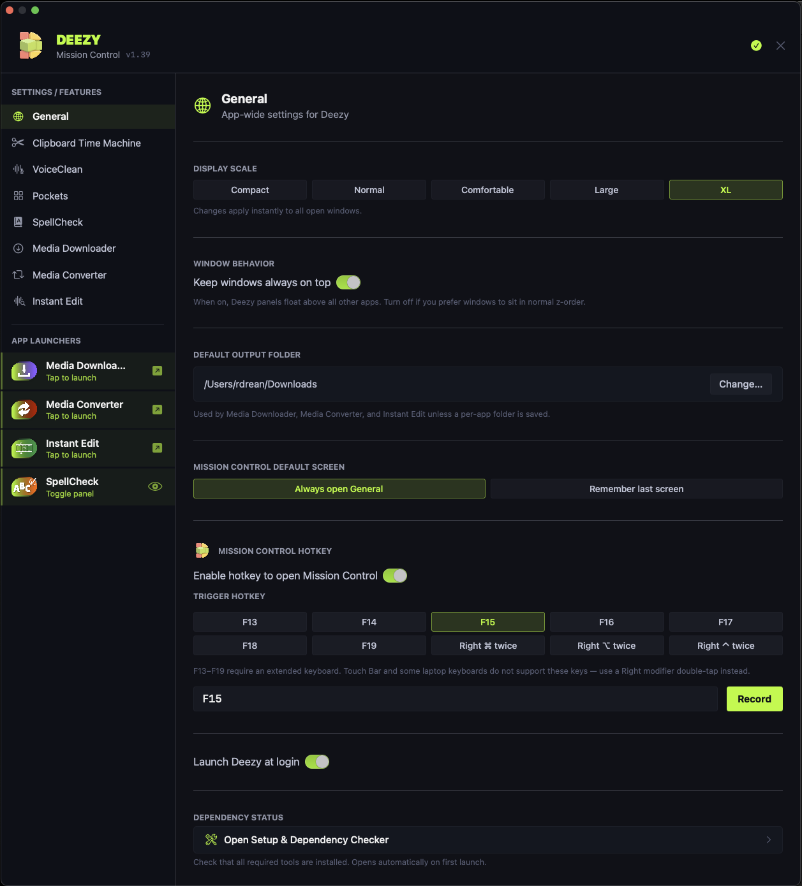
Task: Open Setup & Dependency Checker
Action: click(x=488, y=839)
